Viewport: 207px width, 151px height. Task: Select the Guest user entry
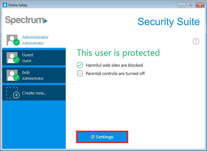34,58
